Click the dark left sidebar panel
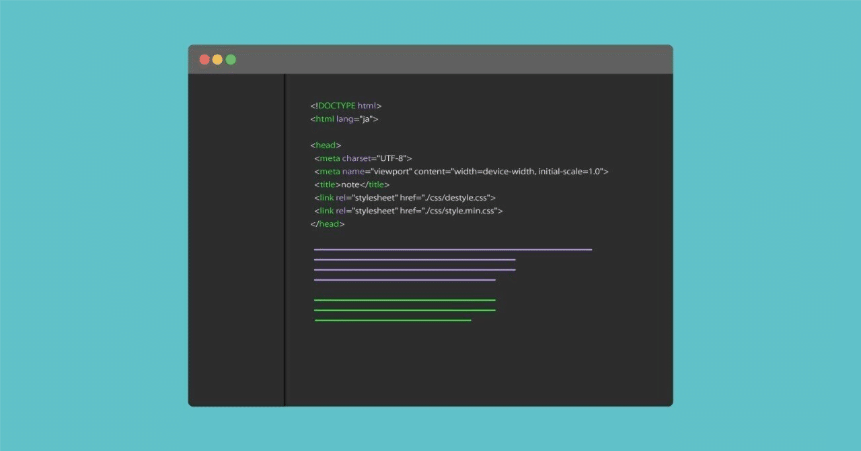The image size is (861, 451). click(235, 236)
